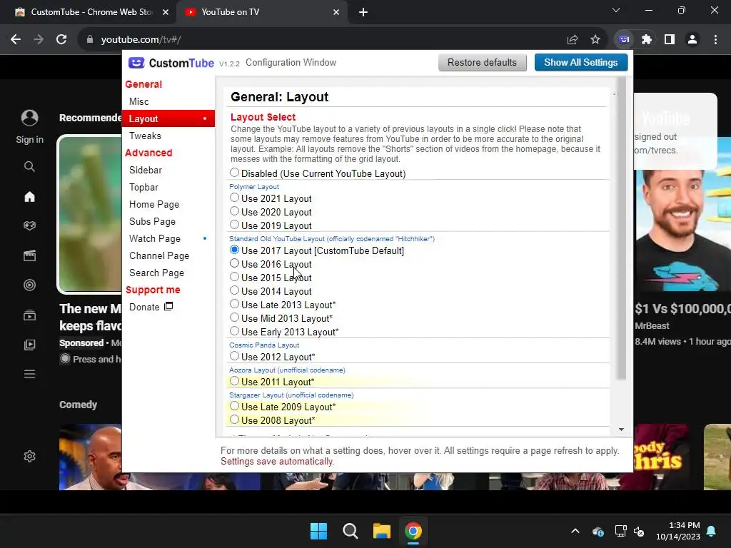The height and width of the screenshot is (548, 731).
Task: Select Use 2015 Layout option
Action: [234, 278]
